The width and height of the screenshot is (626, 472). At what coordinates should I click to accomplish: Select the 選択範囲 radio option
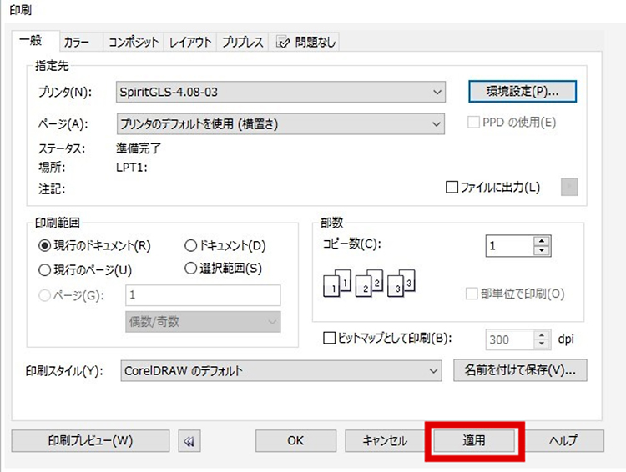click(x=190, y=269)
